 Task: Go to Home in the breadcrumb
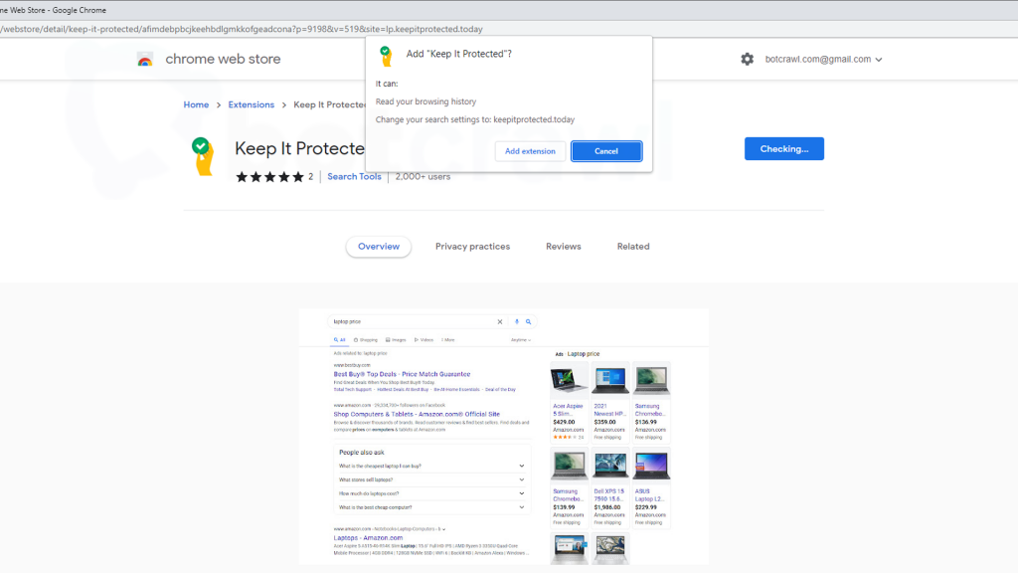(196, 104)
